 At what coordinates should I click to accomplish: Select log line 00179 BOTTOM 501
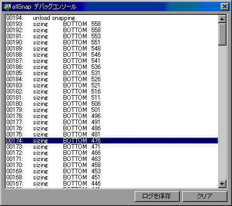(112, 110)
